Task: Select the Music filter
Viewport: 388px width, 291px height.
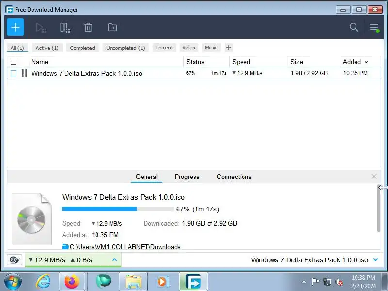Action: tap(211, 48)
